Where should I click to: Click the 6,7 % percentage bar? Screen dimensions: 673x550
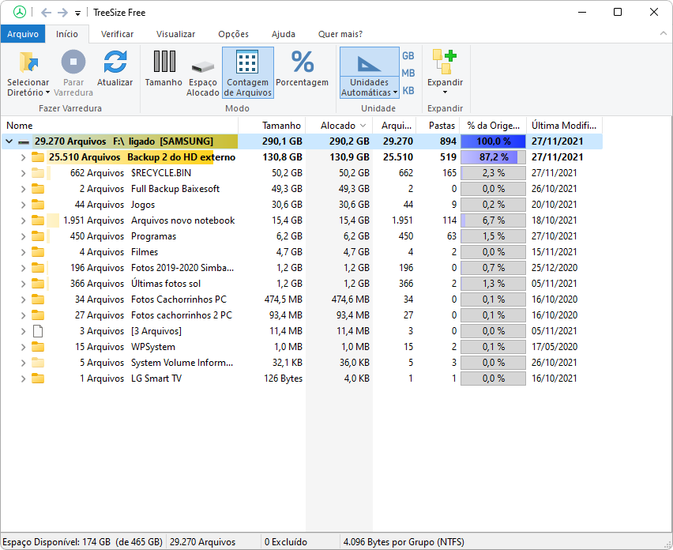click(493, 220)
